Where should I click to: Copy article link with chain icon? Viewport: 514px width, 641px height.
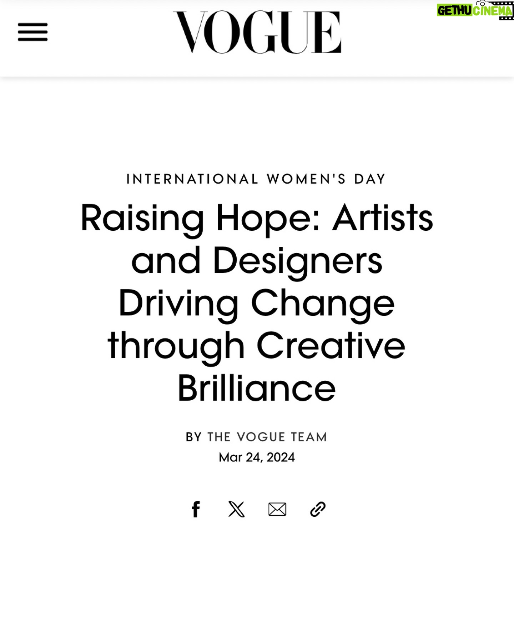tap(318, 509)
